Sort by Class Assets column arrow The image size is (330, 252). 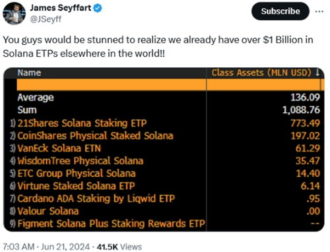point(317,73)
